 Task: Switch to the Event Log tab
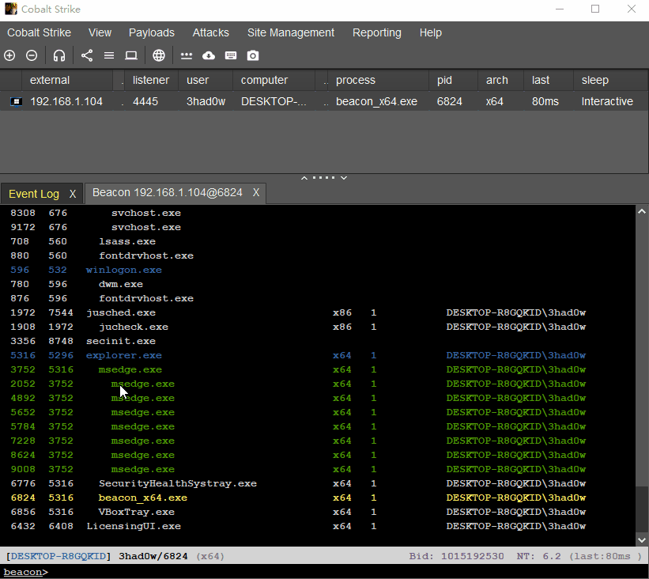tap(34, 194)
